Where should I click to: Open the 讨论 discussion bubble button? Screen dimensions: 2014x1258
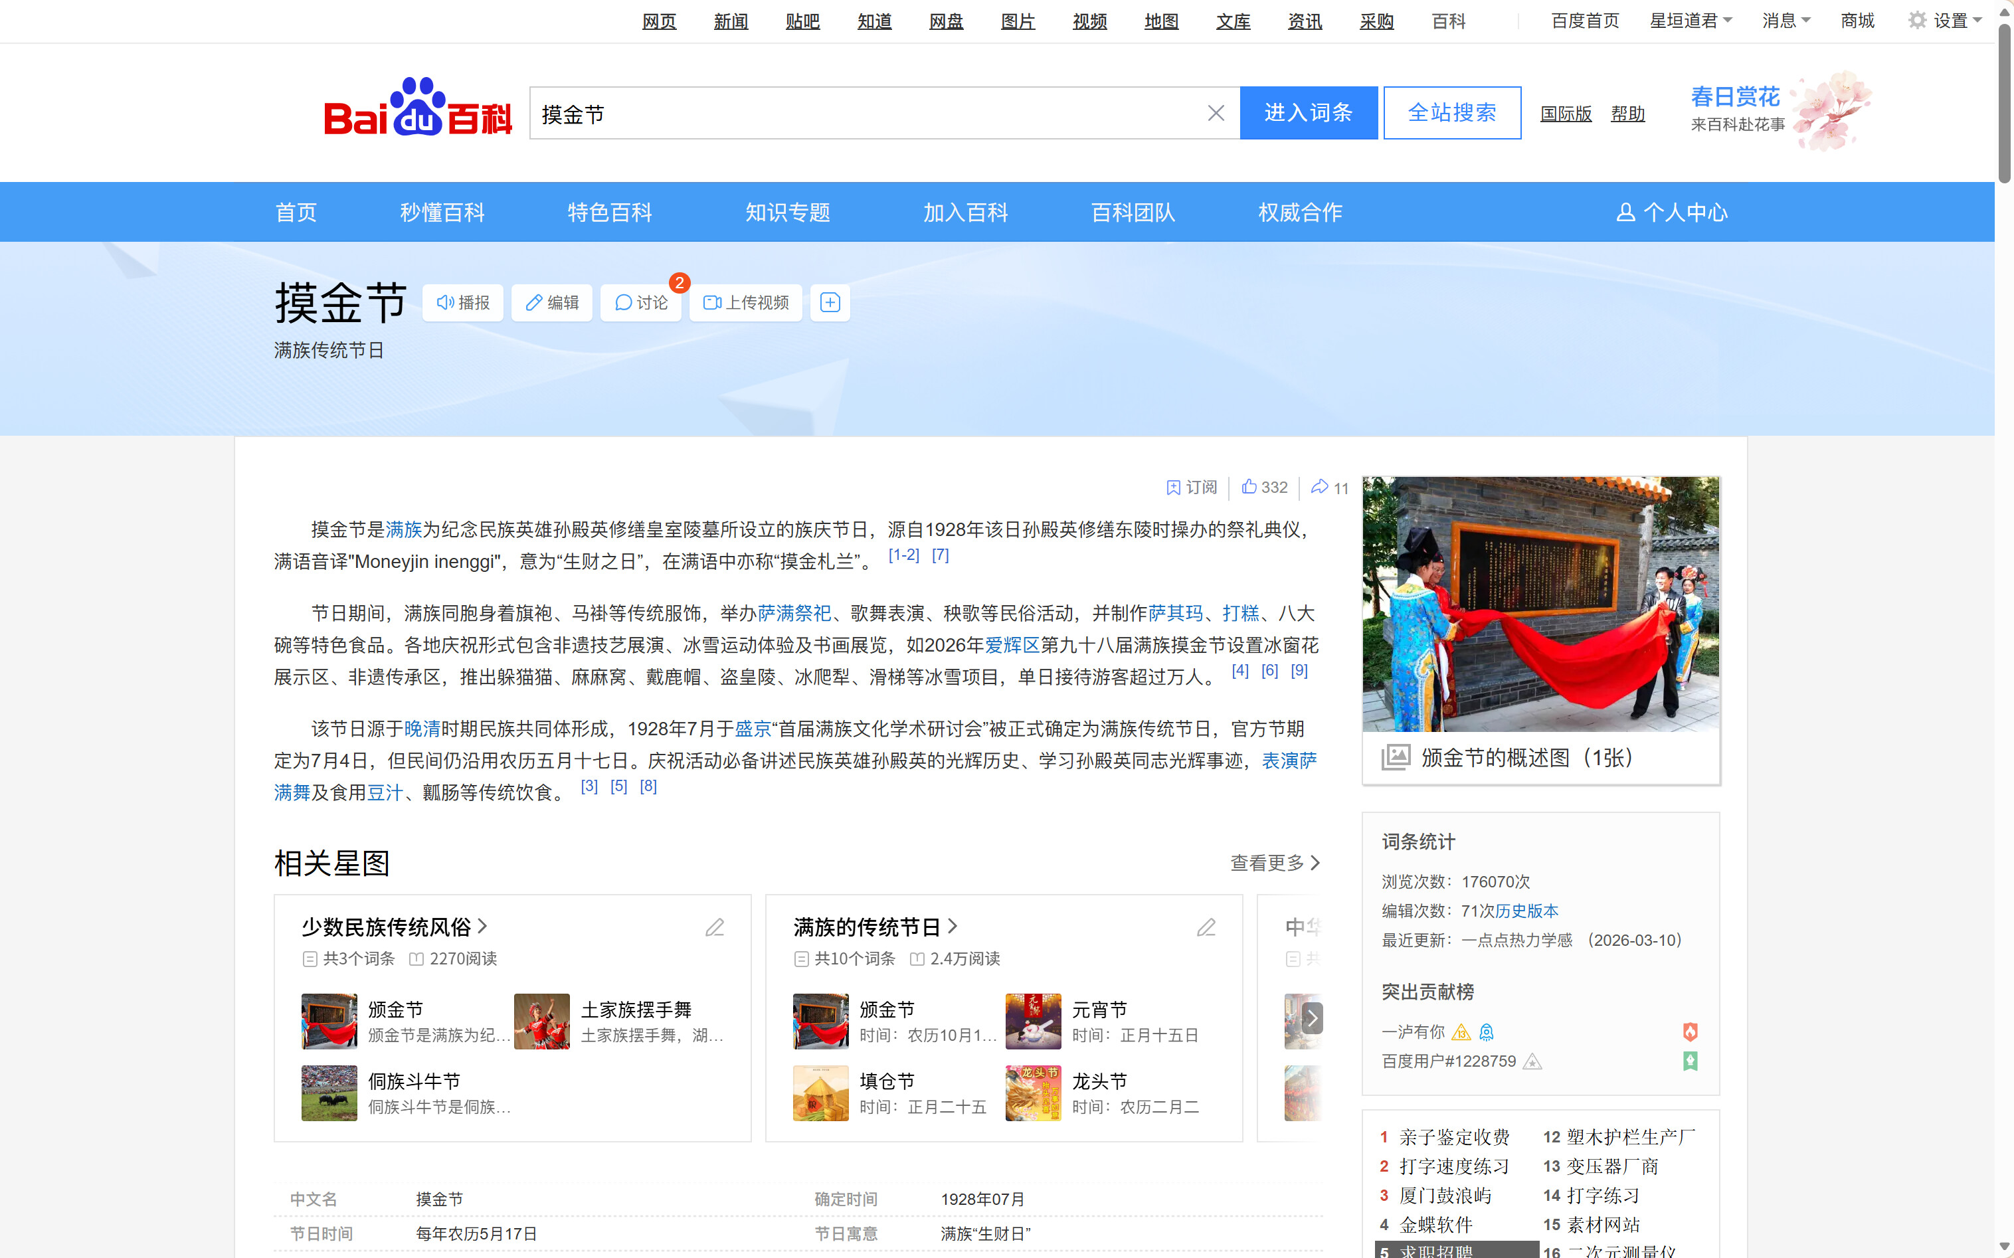pyautogui.click(x=640, y=303)
